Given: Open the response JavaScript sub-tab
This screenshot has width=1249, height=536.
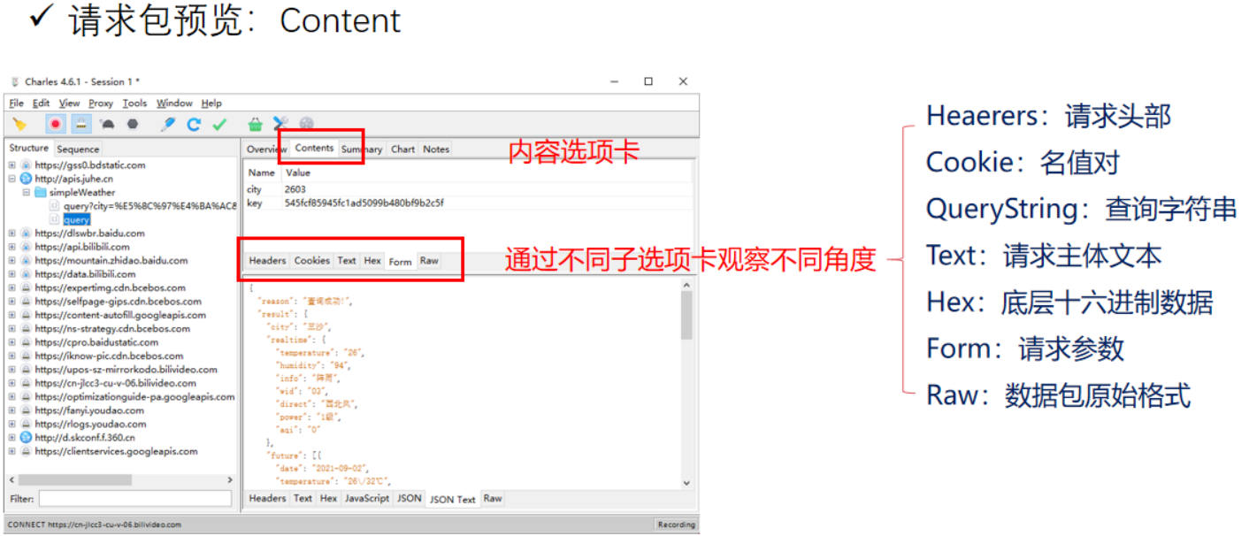Looking at the screenshot, I should (x=367, y=499).
